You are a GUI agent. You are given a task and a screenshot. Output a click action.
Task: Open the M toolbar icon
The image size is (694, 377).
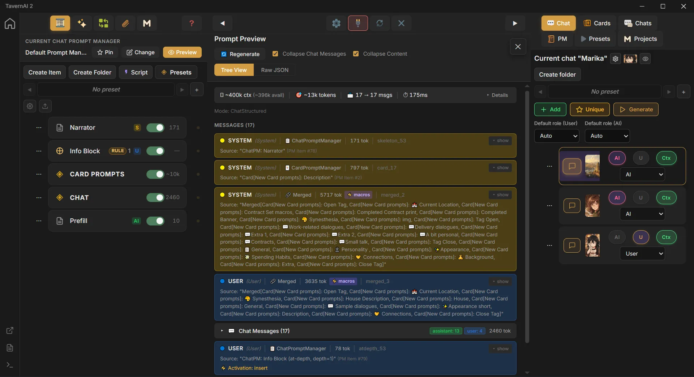(x=147, y=23)
